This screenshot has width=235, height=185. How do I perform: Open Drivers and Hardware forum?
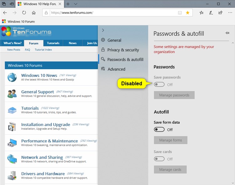coord(43,173)
